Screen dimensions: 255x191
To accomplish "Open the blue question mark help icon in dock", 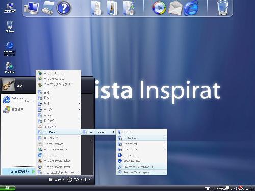I will pos(63,8).
